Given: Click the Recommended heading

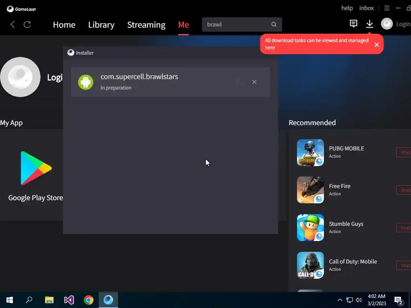Looking at the screenshot, I should [312, 123].
